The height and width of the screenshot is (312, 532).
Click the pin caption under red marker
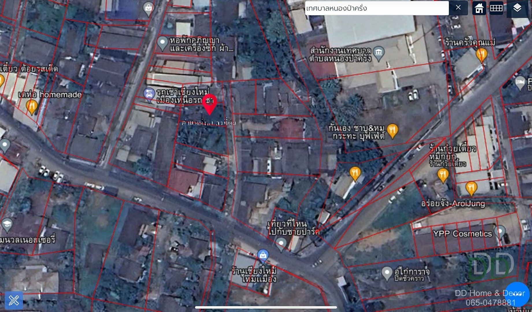209,123
